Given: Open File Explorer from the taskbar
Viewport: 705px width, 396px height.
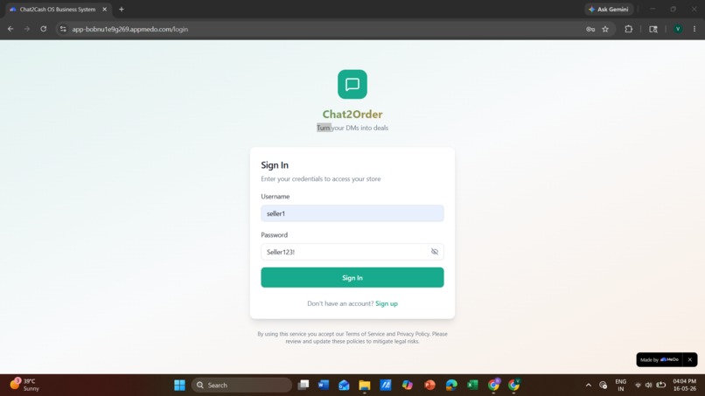Looking at the screenshot, I should pyautogui.click(x=365, y=386).
